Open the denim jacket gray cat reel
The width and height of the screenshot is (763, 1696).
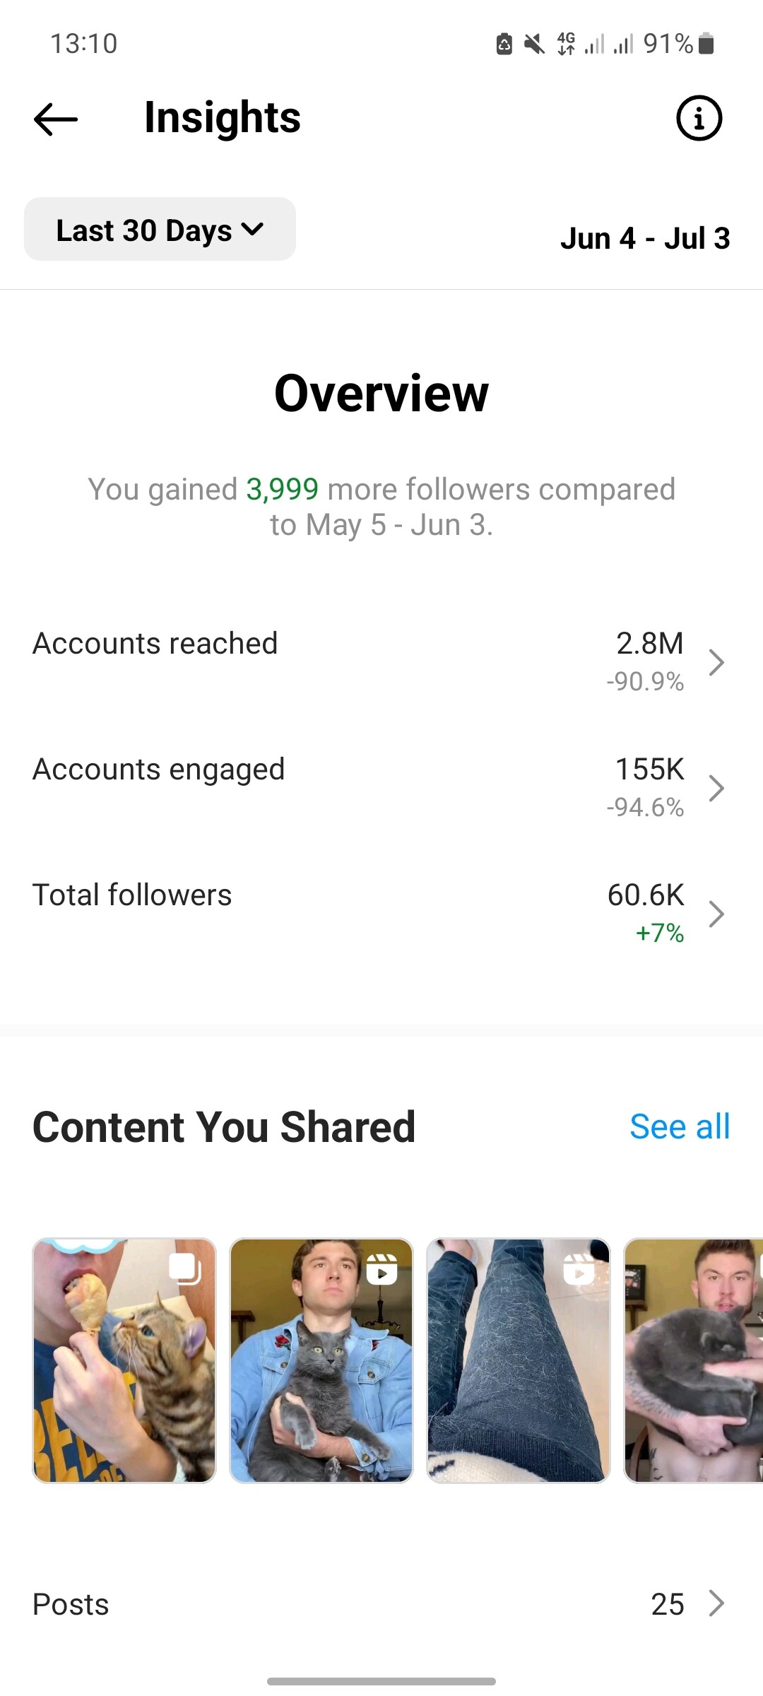pyautogui.click(x=321, y=1360)
